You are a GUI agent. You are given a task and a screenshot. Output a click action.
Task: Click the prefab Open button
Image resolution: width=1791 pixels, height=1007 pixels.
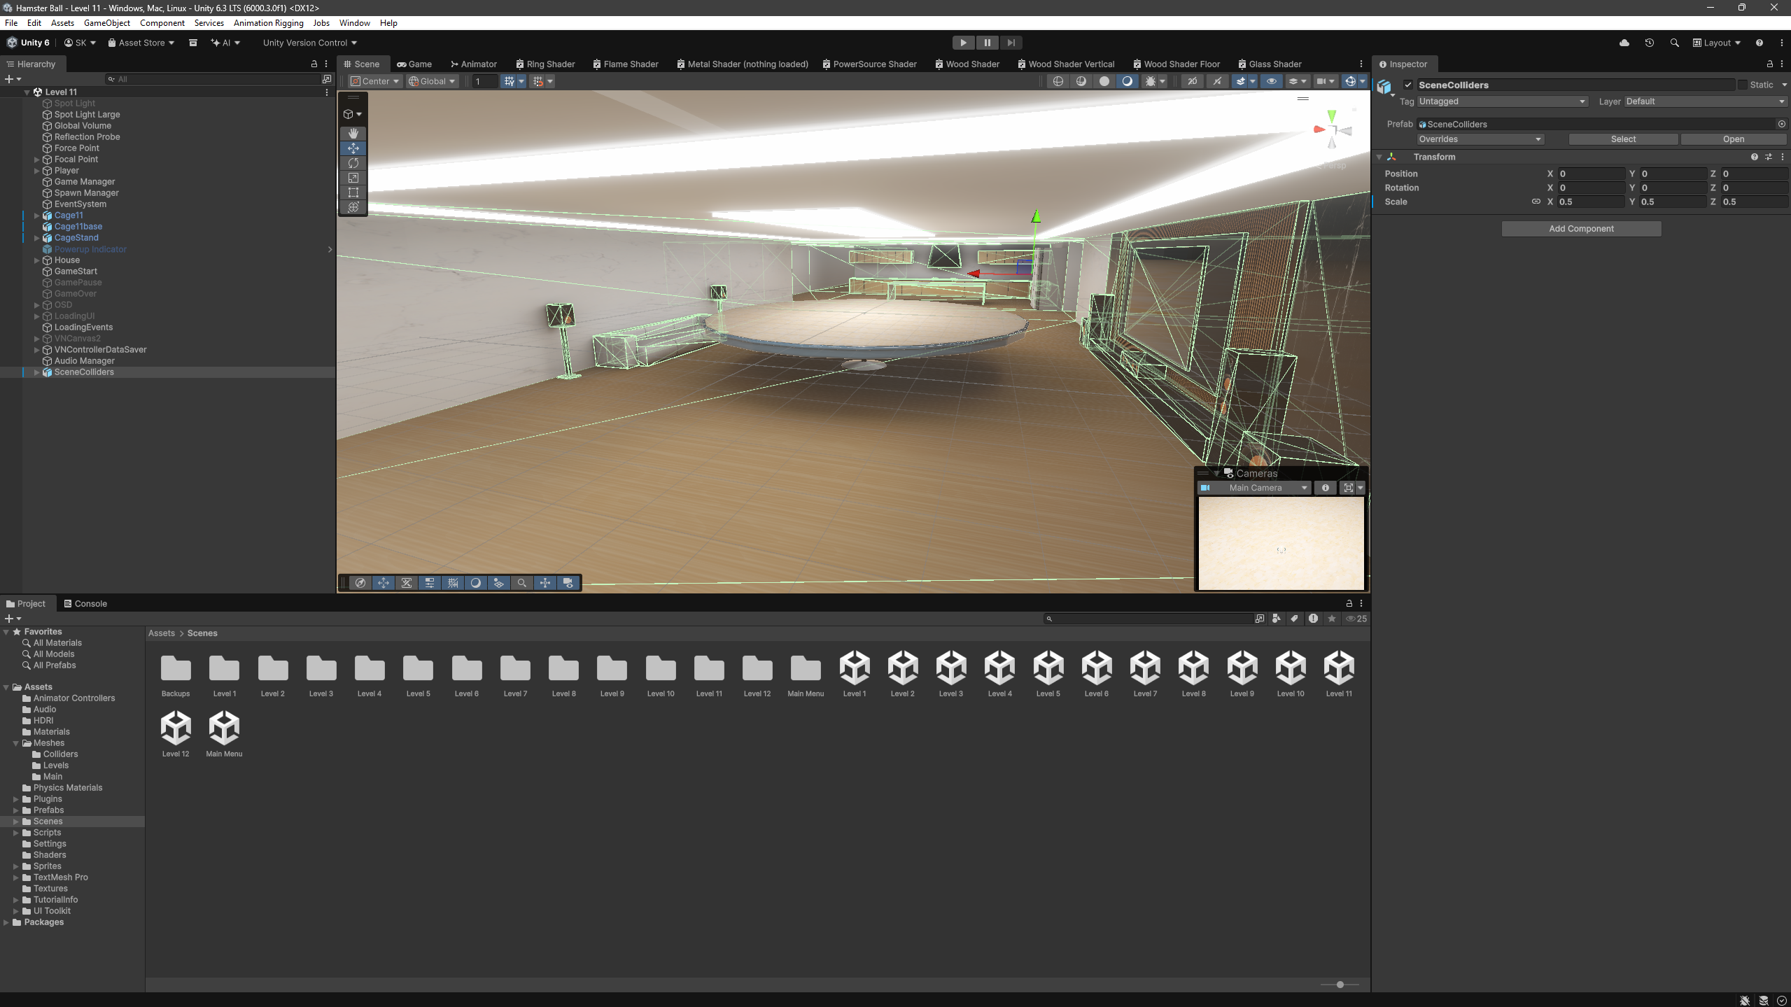[x=1733, y=139]
